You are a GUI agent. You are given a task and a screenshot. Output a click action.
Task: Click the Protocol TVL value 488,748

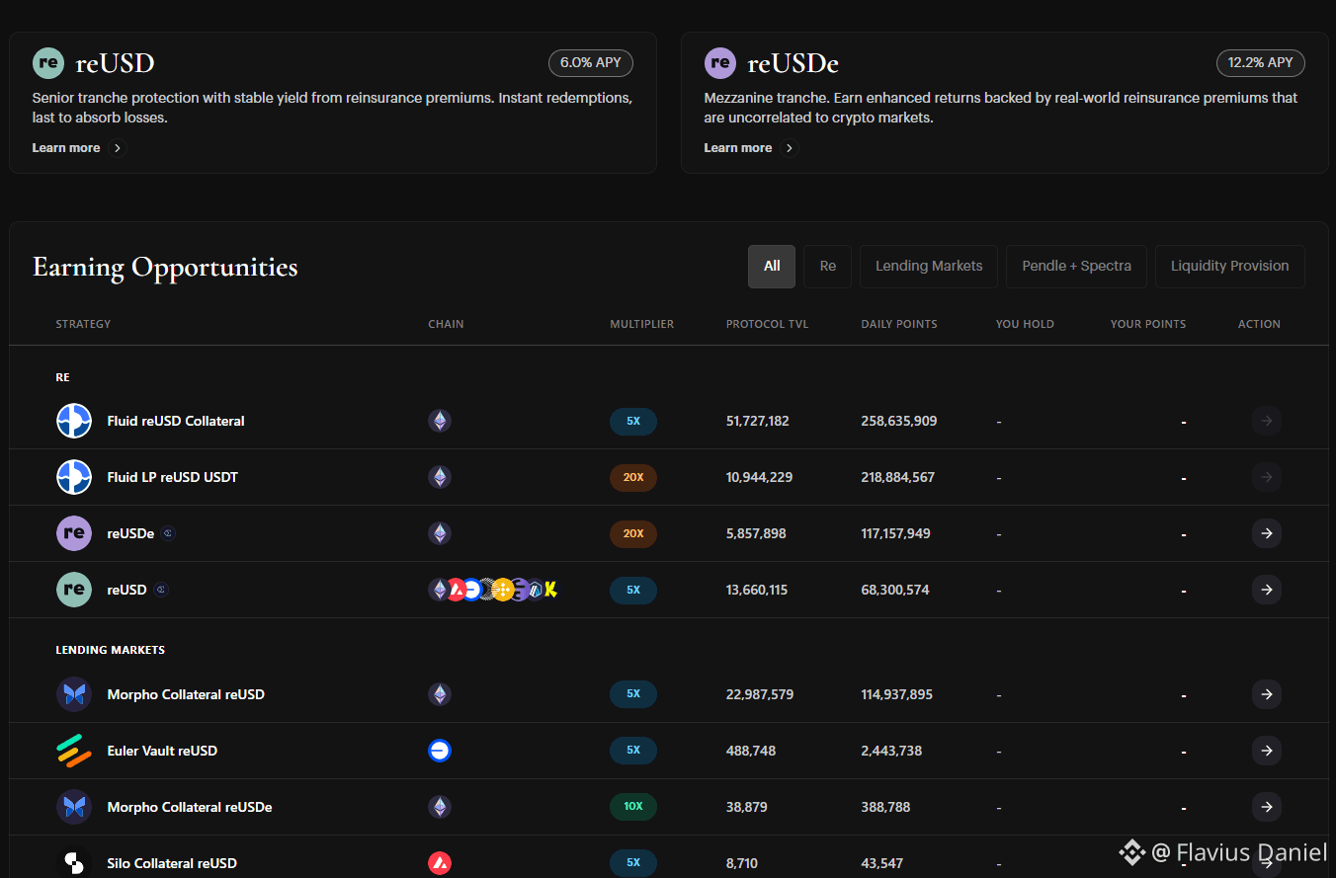point(751,751)
